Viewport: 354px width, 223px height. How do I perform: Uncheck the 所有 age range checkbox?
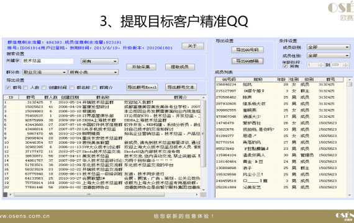(285, 66)
